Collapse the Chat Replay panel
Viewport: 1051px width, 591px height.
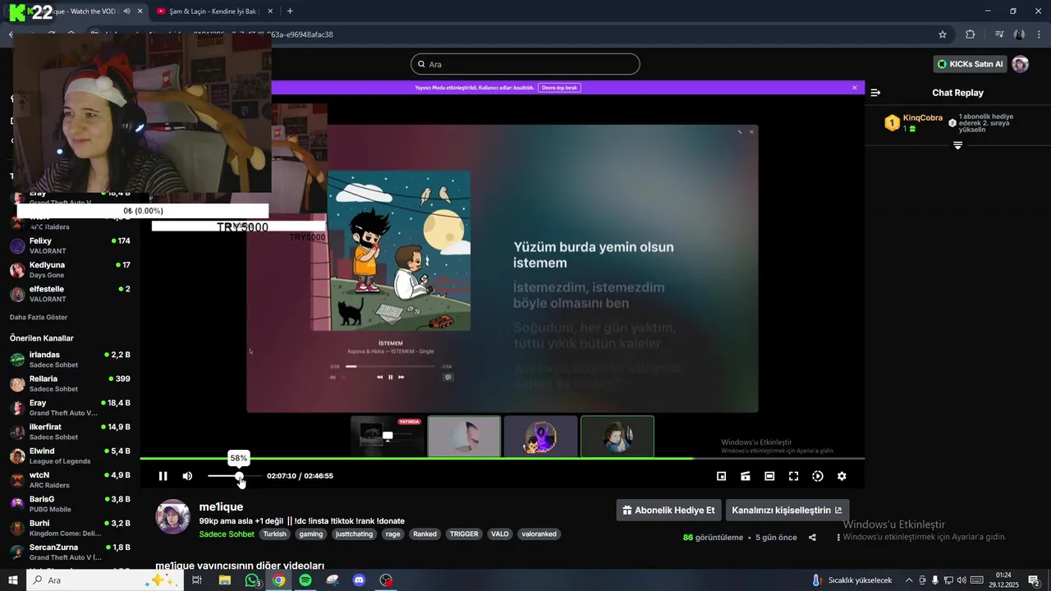click(875, 93)
